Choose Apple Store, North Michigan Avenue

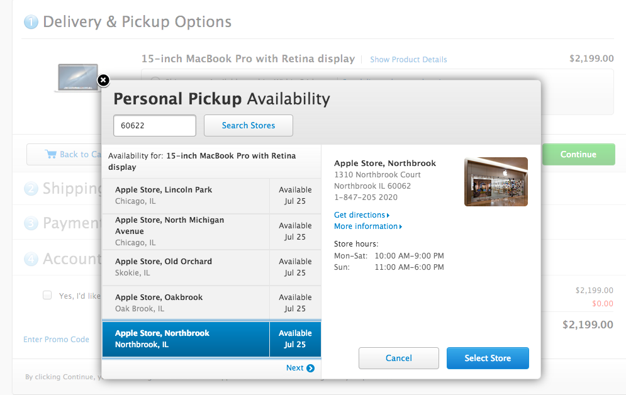pos(186,231)
